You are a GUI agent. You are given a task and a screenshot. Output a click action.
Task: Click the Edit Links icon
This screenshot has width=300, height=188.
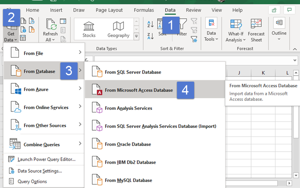(x=63, y=39)
